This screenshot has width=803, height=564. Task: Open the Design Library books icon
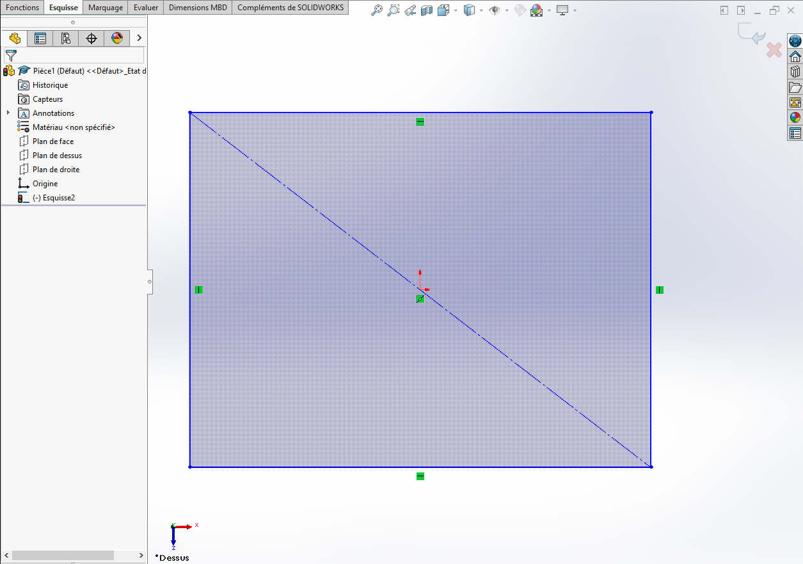pyautogui.click(x=795, y=72)
